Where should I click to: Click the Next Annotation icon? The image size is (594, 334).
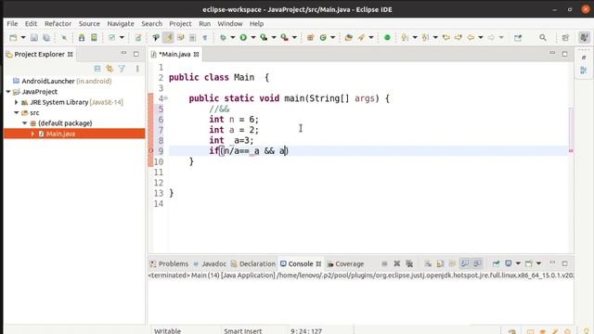(x=405, y=37)
